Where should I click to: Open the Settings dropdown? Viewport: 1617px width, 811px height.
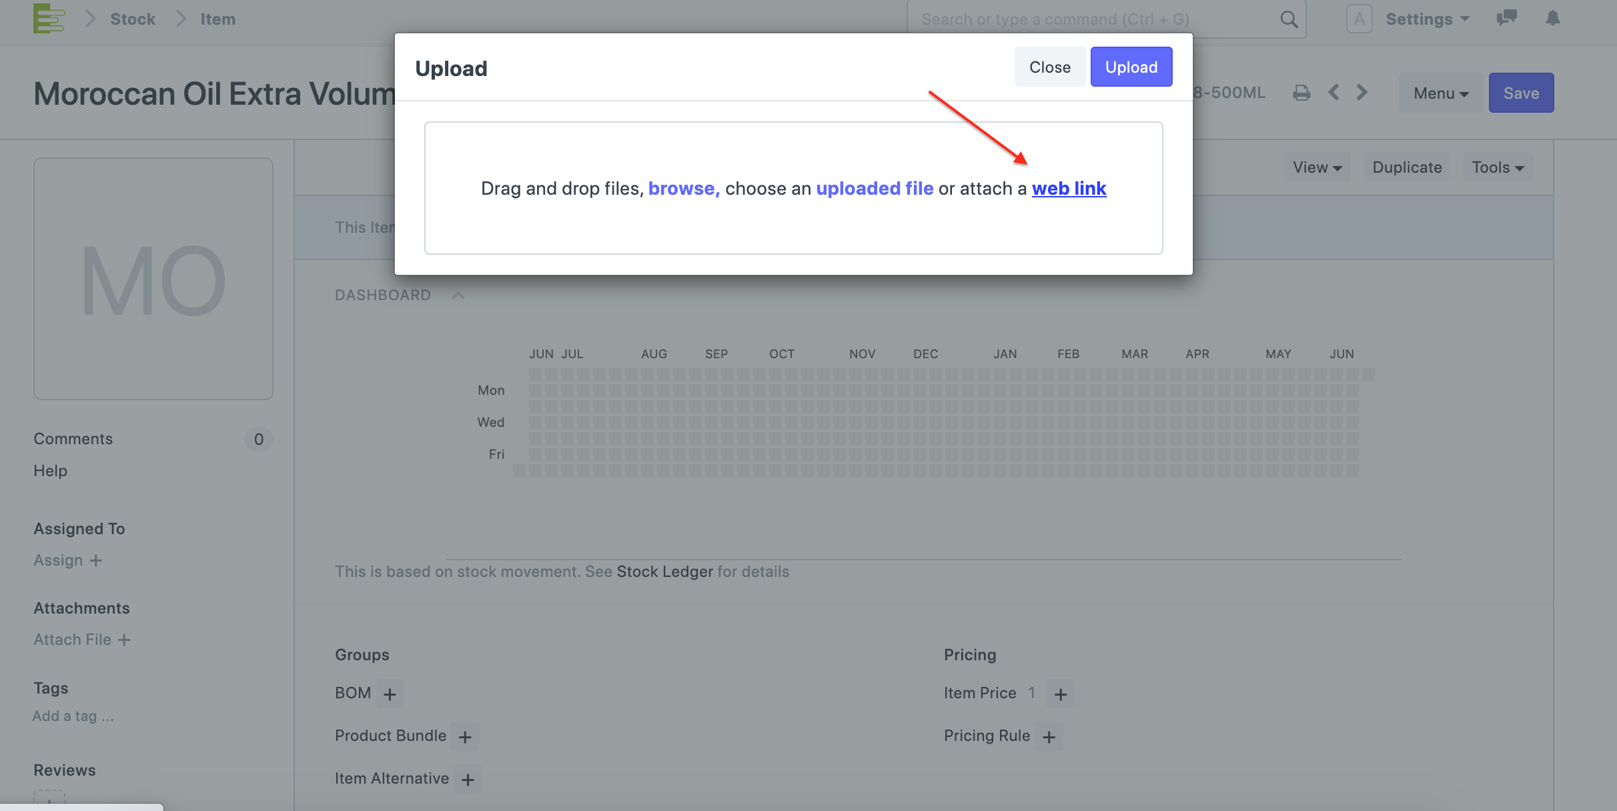pyautogui.click(x=1428, y=19)
